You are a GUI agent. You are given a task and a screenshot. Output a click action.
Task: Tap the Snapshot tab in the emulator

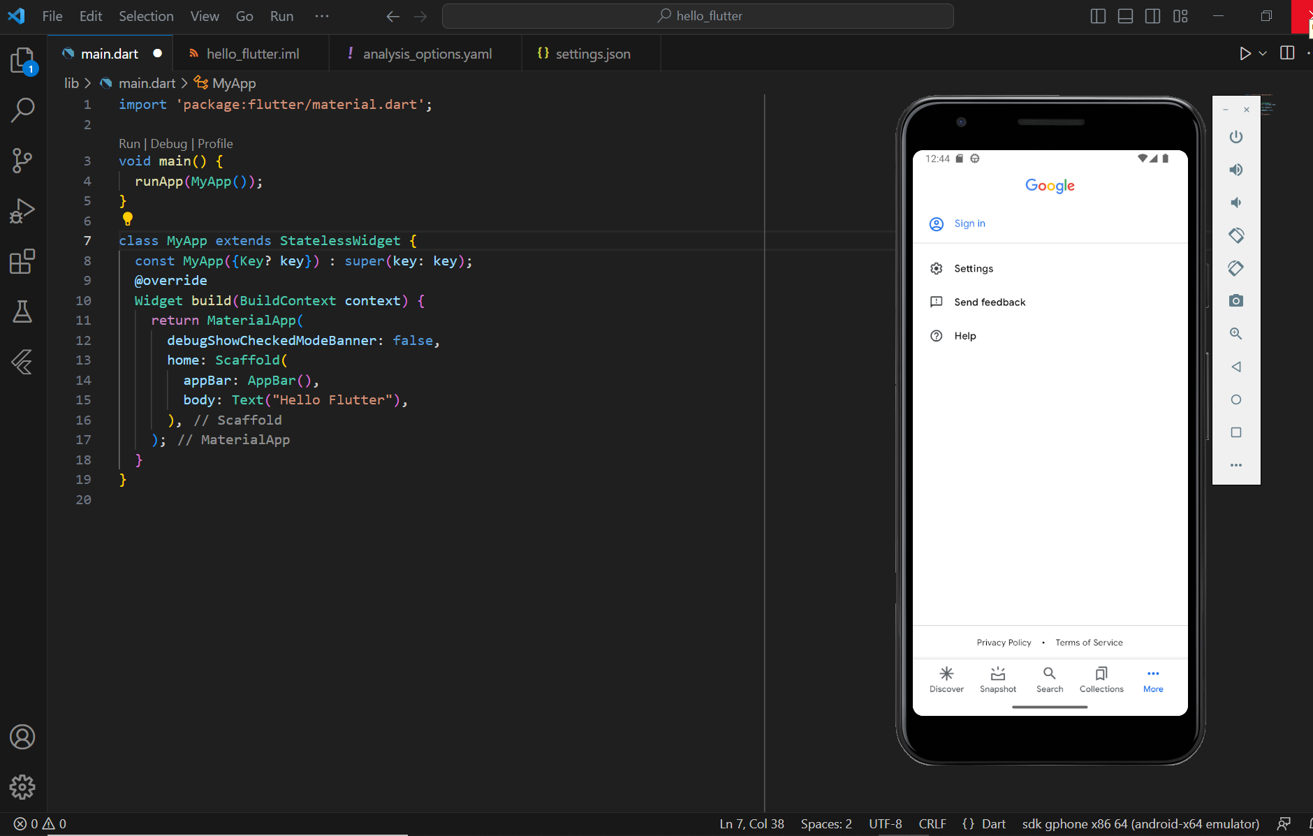[x=998, y=679]
